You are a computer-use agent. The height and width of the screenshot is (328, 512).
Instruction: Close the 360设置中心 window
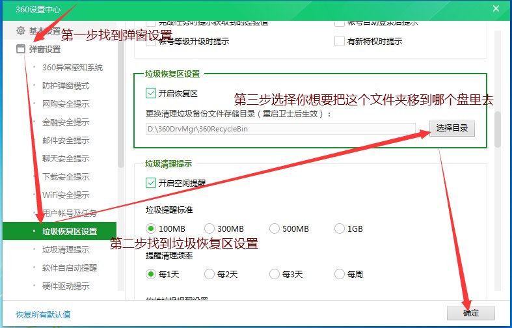tap(496, 8)
